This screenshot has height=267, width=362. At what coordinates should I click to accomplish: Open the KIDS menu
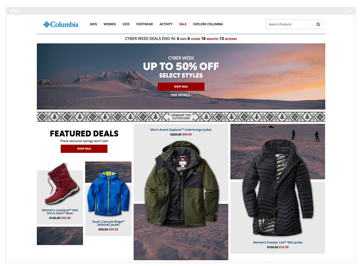click(x=126, y=24)
